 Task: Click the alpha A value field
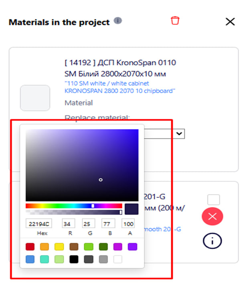(128, 223)
